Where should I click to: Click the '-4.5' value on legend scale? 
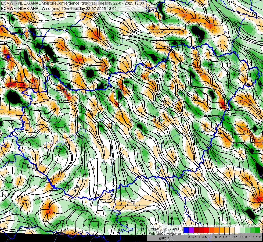194,237
